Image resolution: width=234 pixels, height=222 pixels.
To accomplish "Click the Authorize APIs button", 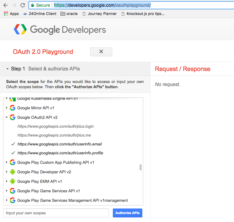I will coord(128,213).
